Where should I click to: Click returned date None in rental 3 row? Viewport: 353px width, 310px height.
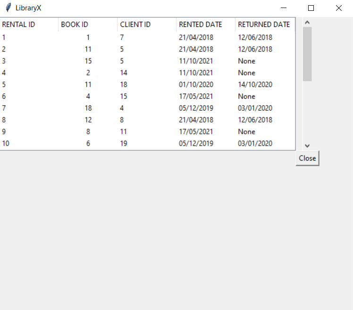[x=246, y=61]
